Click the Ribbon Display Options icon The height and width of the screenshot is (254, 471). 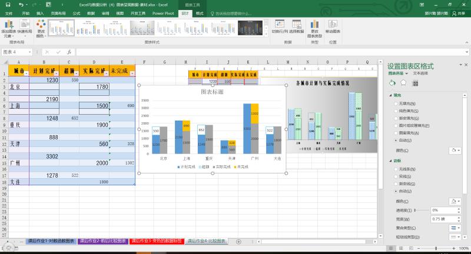[422, 5]
